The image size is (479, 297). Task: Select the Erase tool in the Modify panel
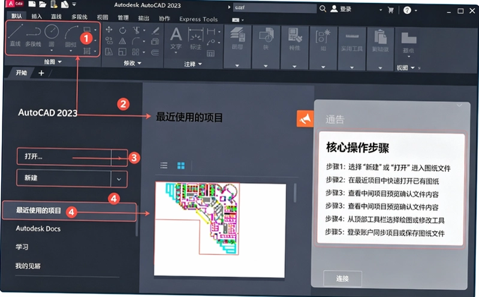tap(155, 30)
